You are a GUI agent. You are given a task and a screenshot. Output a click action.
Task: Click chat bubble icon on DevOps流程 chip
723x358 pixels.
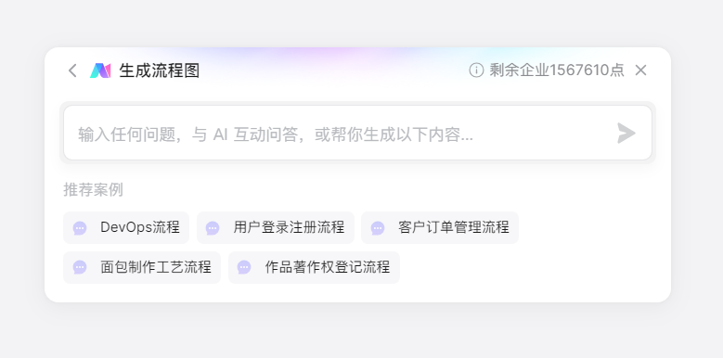point(80,228)
